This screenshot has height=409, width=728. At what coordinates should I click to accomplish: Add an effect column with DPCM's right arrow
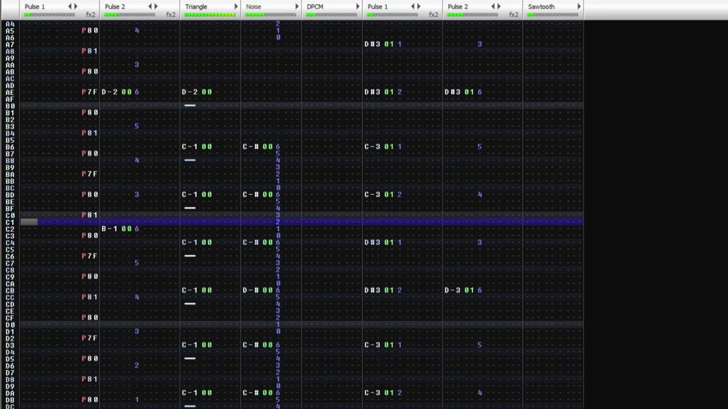click(x=358, y=7)
